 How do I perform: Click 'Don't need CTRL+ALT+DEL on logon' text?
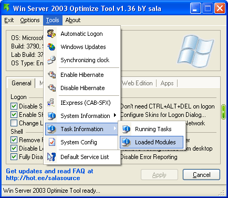(x=168, y=106)
